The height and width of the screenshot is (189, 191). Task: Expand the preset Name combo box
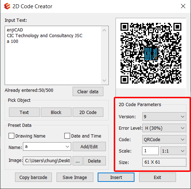pyautogui.click(x=47, y=146)
